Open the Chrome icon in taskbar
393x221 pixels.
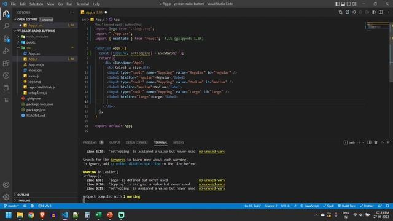point(31,215)
